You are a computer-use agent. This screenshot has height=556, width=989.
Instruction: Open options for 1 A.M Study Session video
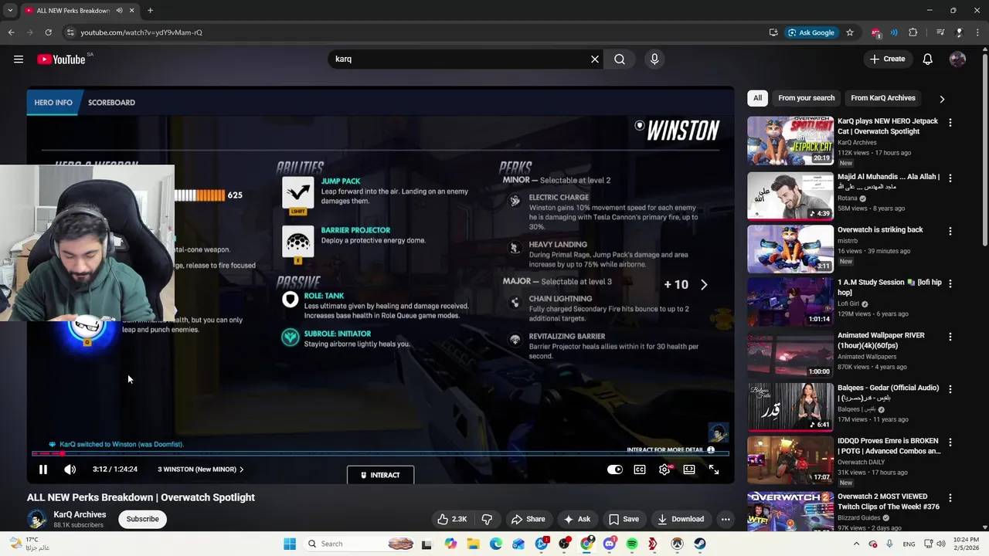(x=950, y=283)
